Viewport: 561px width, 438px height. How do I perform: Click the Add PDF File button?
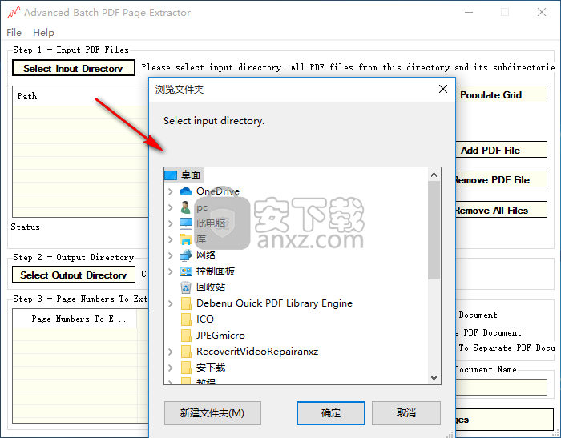click(501, 150)
